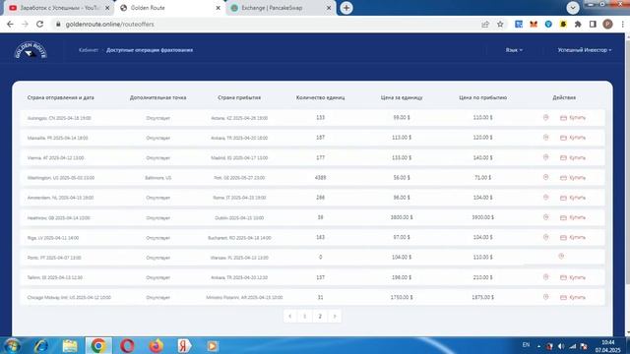The image size is (630, 354).
Task: Click the next page arrow in pagination
Action: coord(335,317)
